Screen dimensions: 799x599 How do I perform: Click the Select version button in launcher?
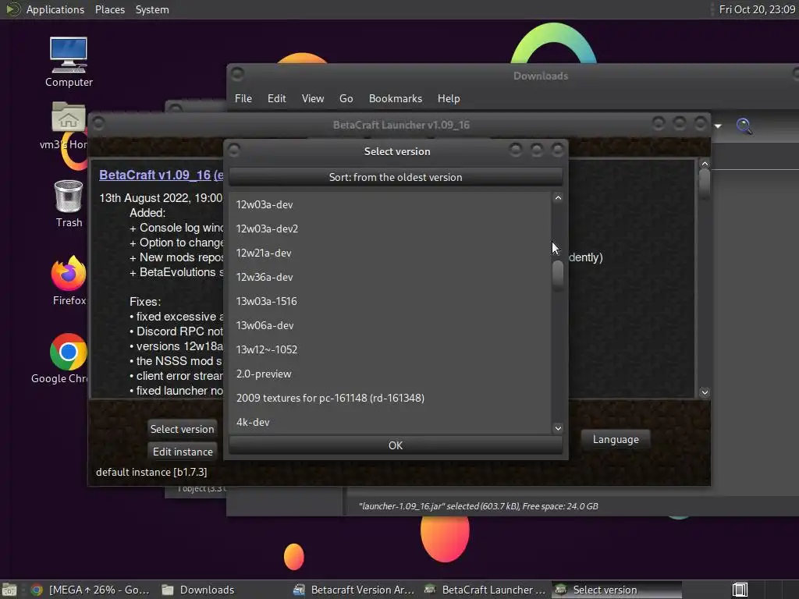pos(182,429)
